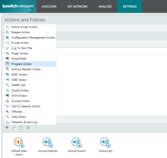Screen dimensions: 167x158
Task: Select PowerShell from the action menu
Action: coord(30,59)
